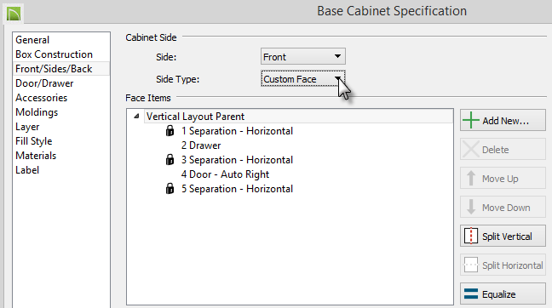Click lock icon beside 5 Separation - Horizontal
The height and width of the screenshot is (308, 552).
170,188
